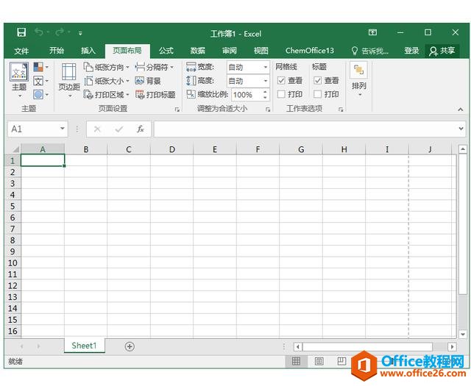
Task: Switch to the 审阅 (Review) tab
Action: pyautogui.click(x=229, y=51)
